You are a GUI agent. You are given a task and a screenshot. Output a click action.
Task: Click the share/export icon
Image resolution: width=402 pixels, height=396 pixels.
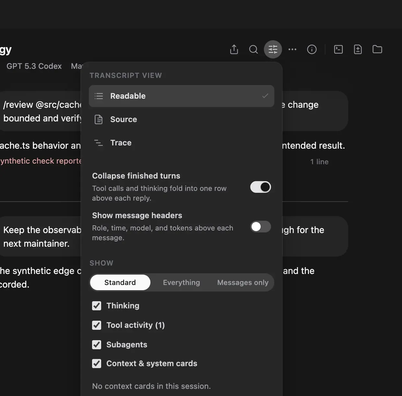click(x=234, y=49)
